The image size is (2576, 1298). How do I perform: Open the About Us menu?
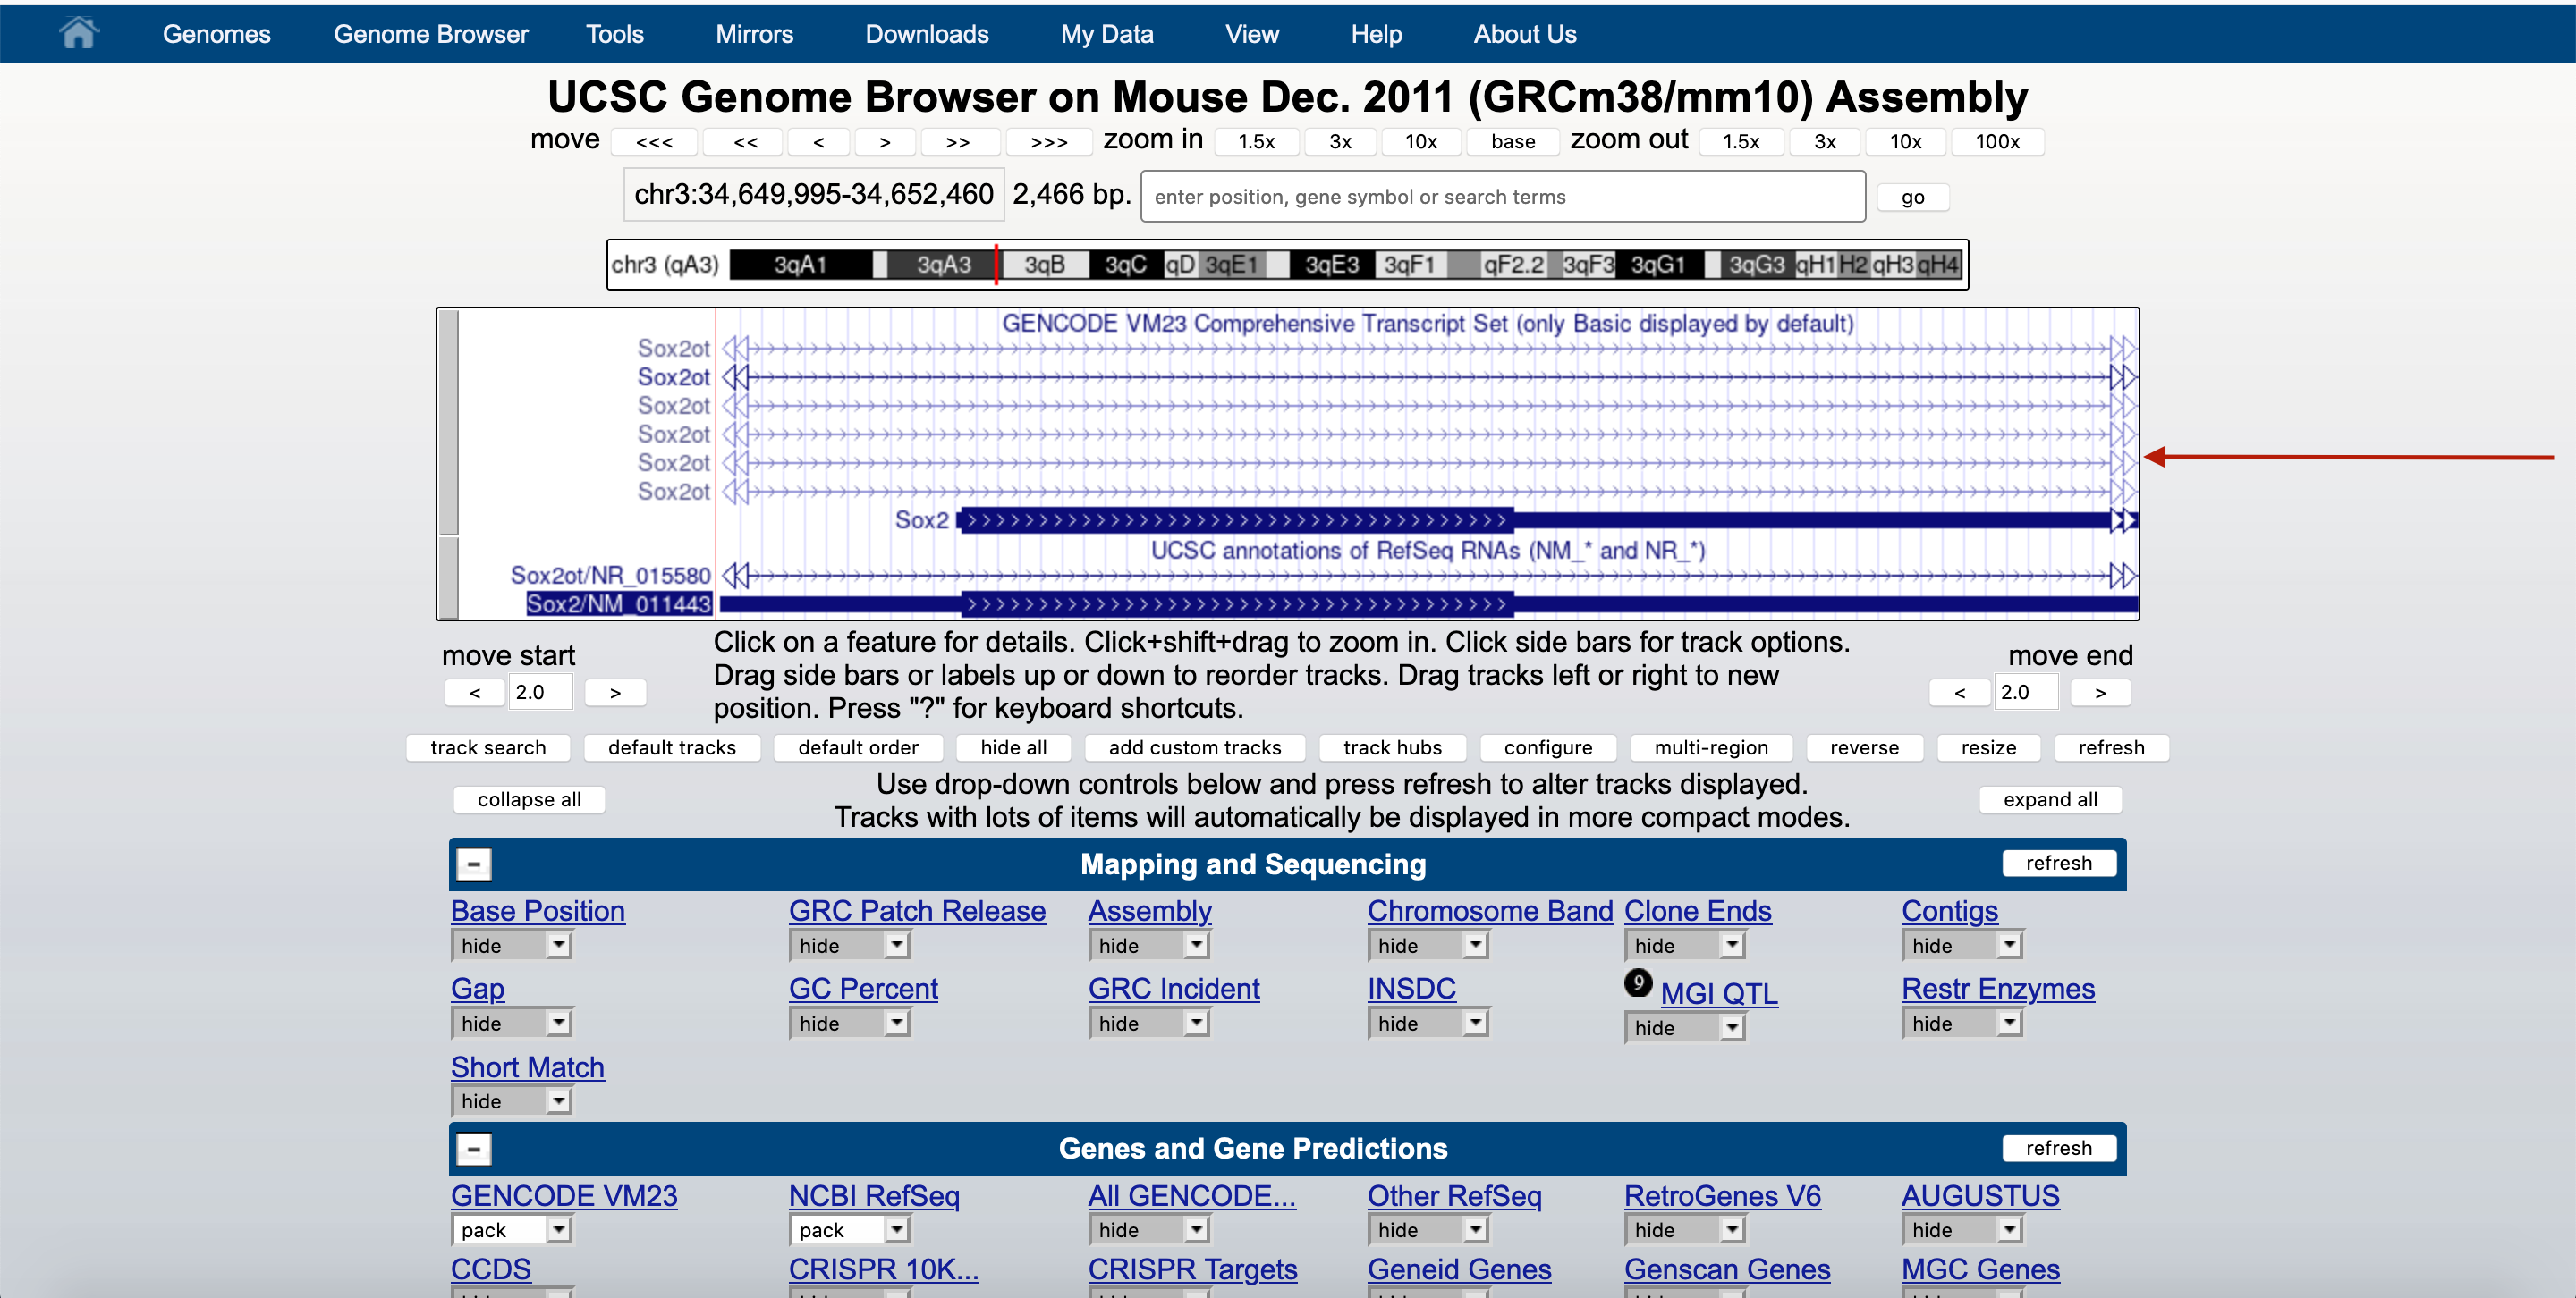click(1525, 34)
